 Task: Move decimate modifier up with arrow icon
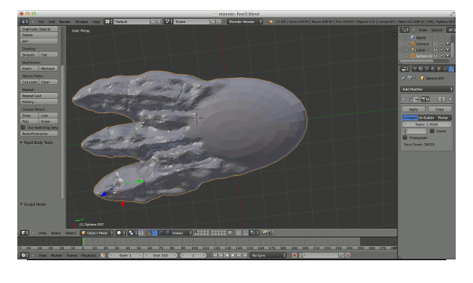click(x=440, y=99)
